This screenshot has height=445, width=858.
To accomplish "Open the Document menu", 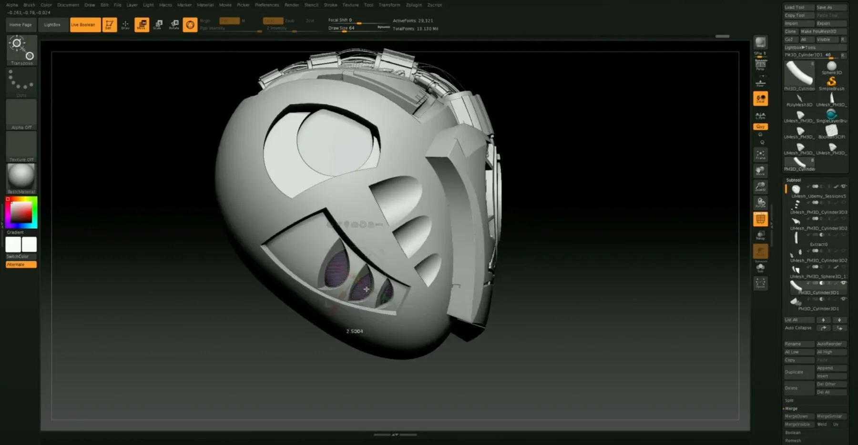I will (x=68, y=5).
